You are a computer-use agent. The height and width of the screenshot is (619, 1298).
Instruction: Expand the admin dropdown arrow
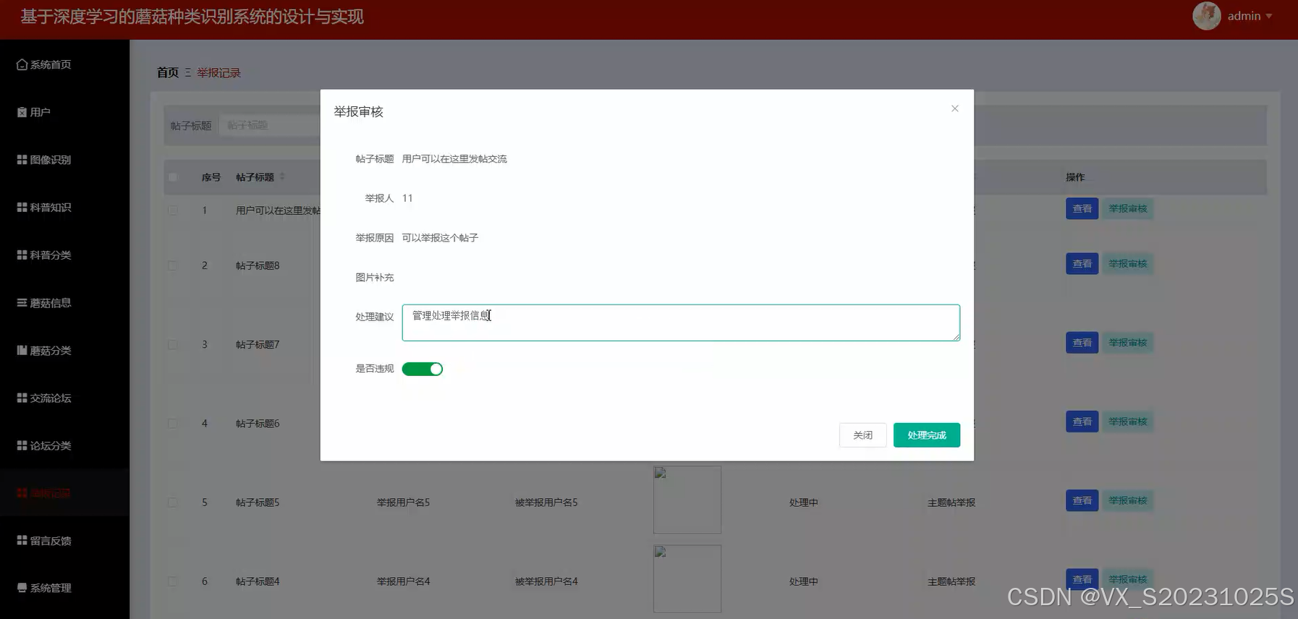coord(1269,16)
